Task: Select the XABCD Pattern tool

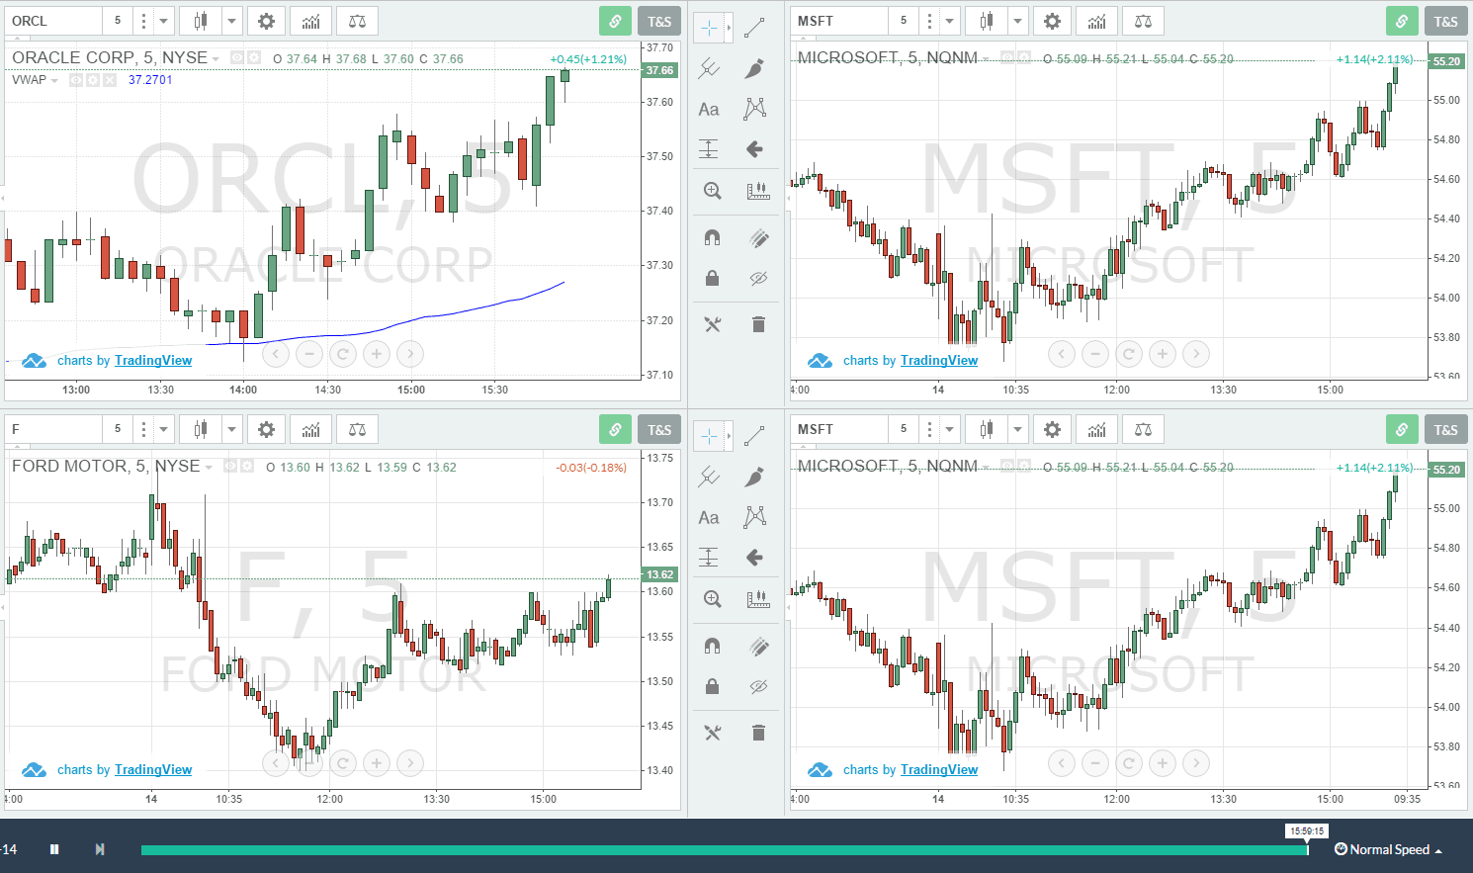Action: click(754, 109)
